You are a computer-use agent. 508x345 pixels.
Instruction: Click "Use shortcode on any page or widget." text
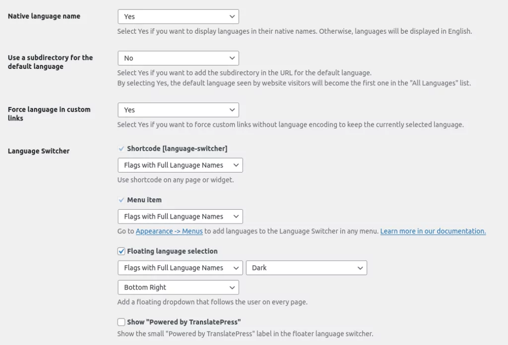(x=175, y=180)
